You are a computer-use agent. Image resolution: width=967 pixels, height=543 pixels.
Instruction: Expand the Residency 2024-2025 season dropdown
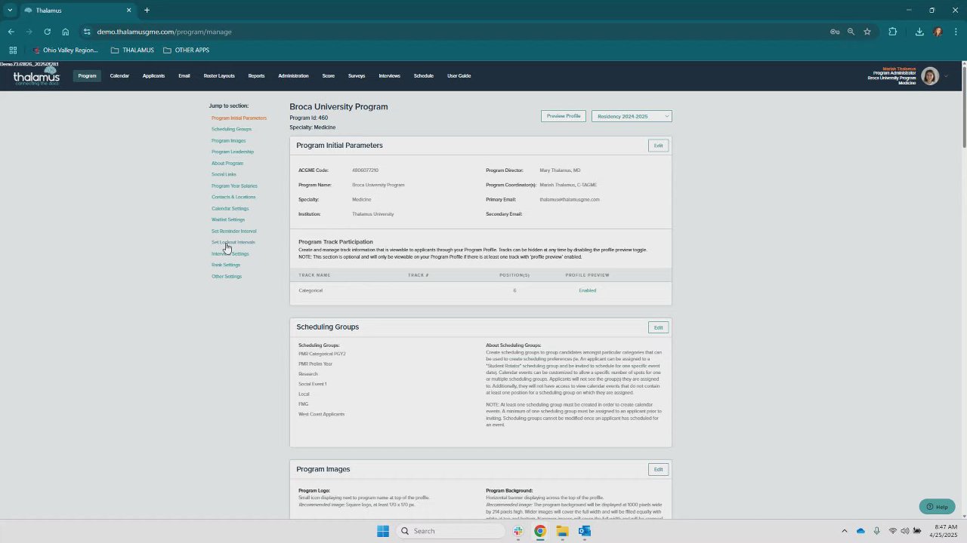point(632,116)
